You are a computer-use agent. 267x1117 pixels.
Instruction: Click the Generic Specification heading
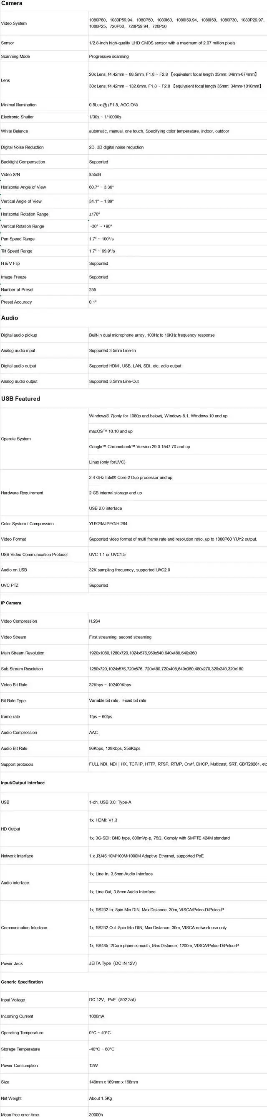coord(22,982)
